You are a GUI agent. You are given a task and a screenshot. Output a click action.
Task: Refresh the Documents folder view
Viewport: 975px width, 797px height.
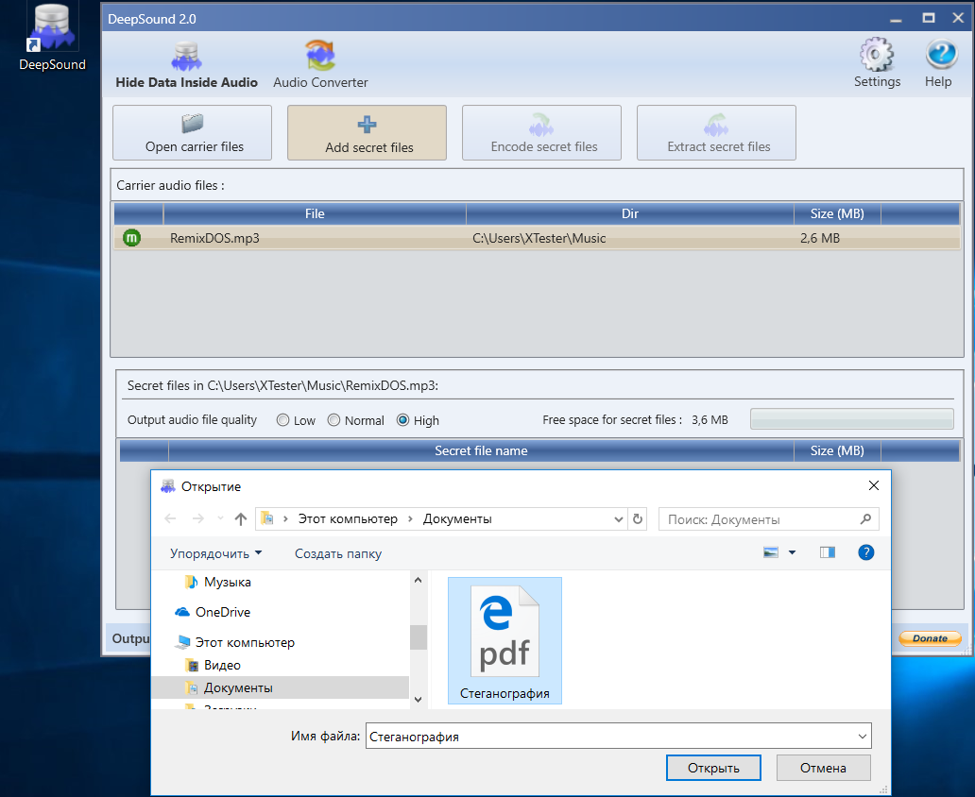click(x=638, y=518)
